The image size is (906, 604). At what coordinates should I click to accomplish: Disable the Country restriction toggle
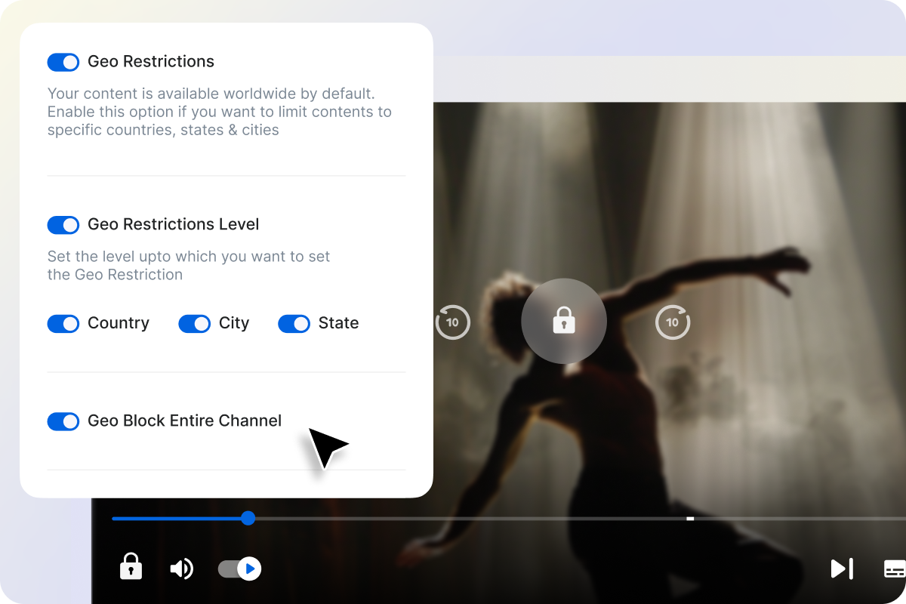(x=63, y=323)
